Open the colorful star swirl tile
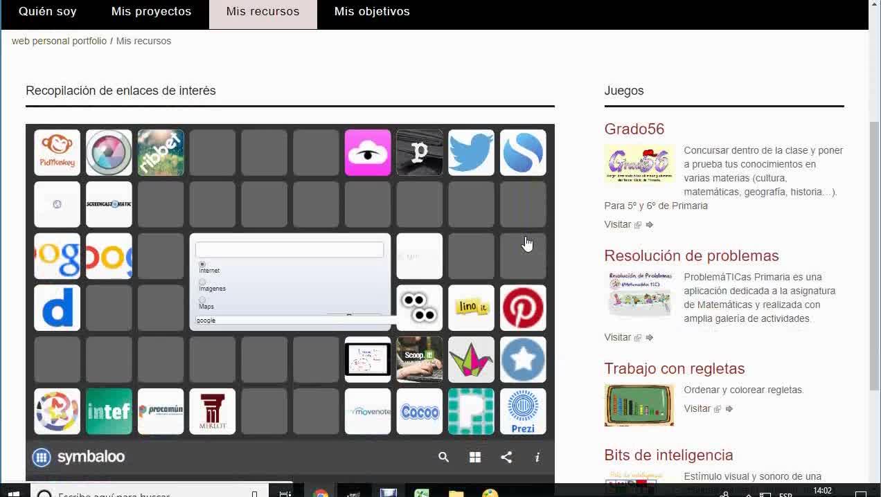This screenshot has width=881, height=497. coord(57,411)
